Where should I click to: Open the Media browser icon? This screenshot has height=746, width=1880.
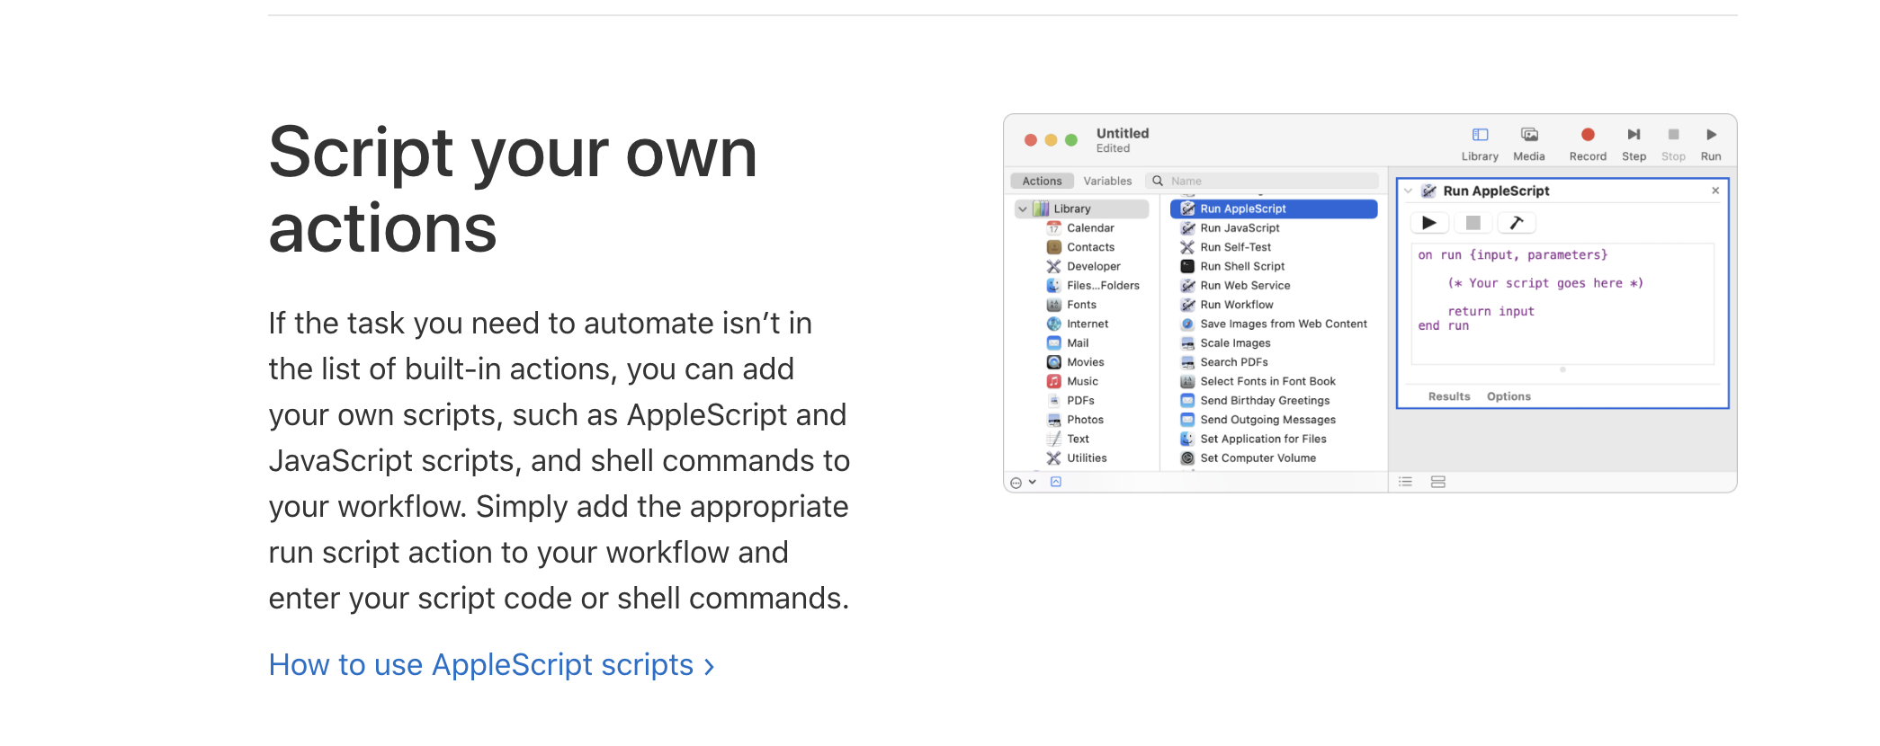click(1529, 136)
